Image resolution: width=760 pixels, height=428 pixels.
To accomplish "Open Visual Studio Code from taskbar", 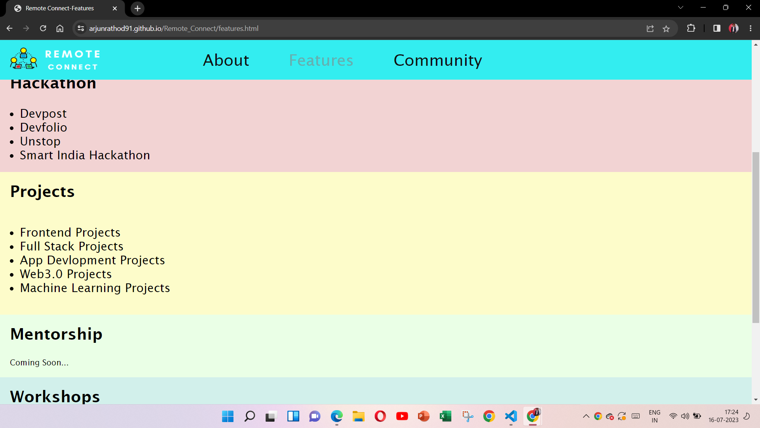I will tap(511, 416).
